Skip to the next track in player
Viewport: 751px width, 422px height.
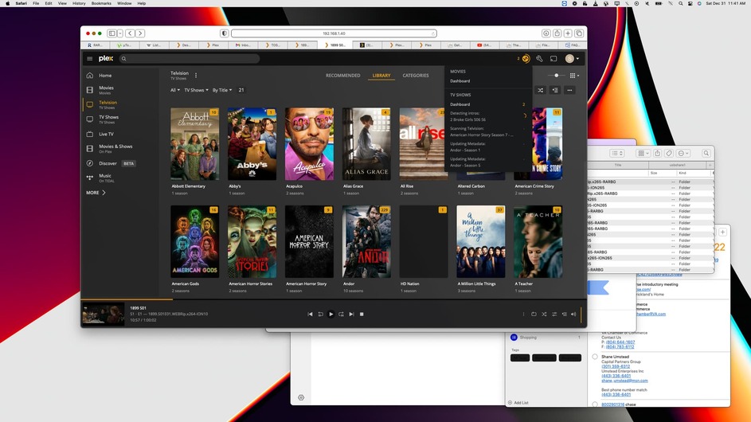tap(351, 315)
